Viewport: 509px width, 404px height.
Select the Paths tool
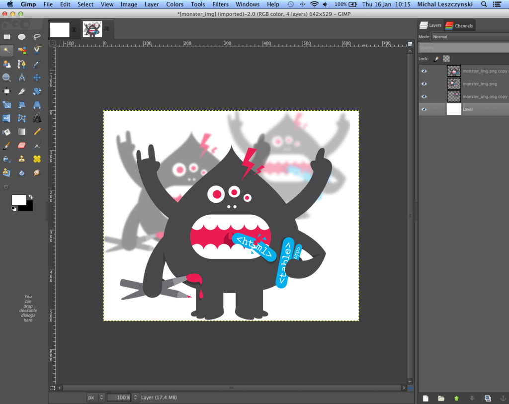coord(22,64)
